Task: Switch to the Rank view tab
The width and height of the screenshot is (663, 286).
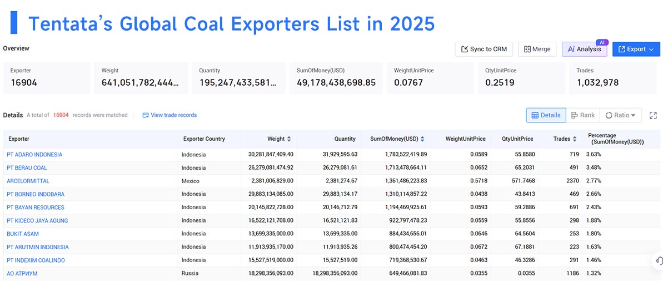Action: tap(582, 115)
